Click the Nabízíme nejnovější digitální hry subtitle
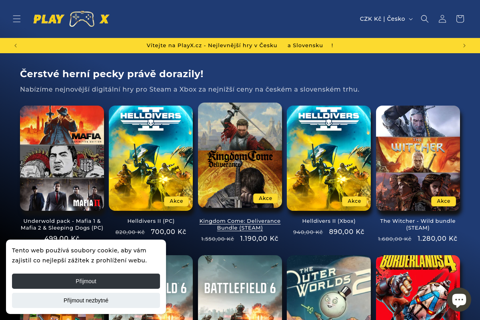480x320 pixels. tap(190, 89)
